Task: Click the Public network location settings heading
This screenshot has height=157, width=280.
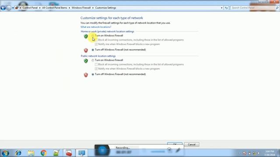Action: 98,56
